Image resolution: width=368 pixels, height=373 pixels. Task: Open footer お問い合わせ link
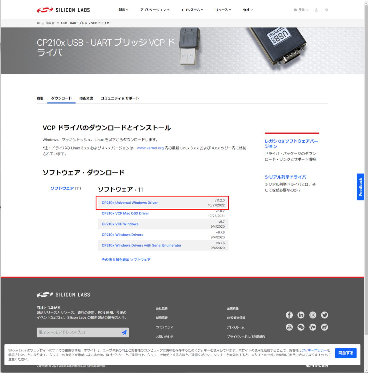pyautogui.click(x=164, y=337)
